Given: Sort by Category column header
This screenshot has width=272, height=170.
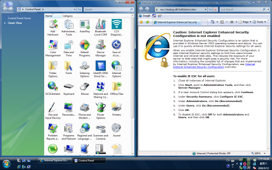Looking at the screenshot, I should [x=69, y=16].
